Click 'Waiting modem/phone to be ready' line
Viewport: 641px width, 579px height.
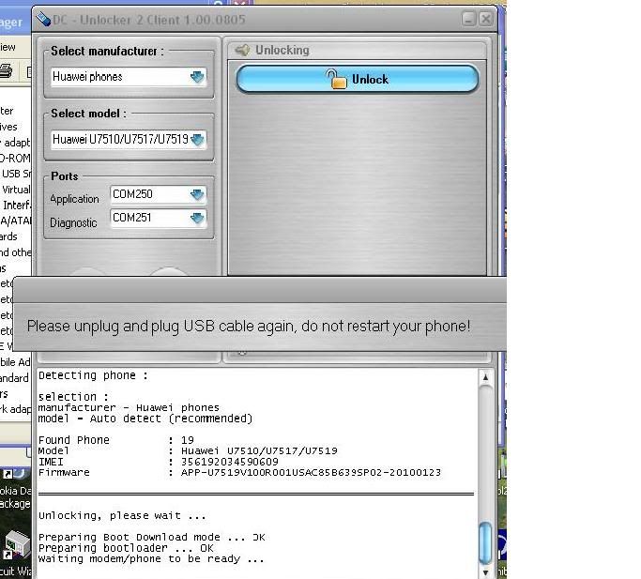click(x=151, y=558)
